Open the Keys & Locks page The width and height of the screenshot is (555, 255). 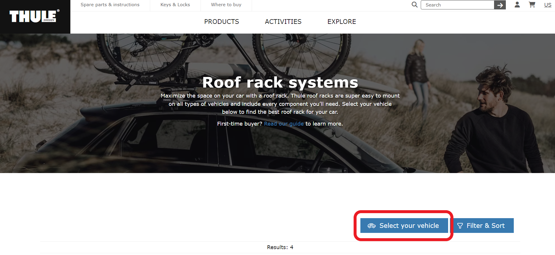[x=175, y=5]
